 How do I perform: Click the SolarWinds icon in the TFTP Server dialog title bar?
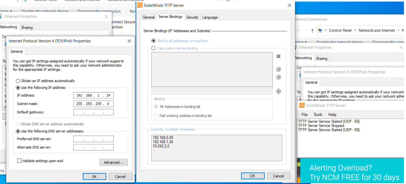point(140,5)
